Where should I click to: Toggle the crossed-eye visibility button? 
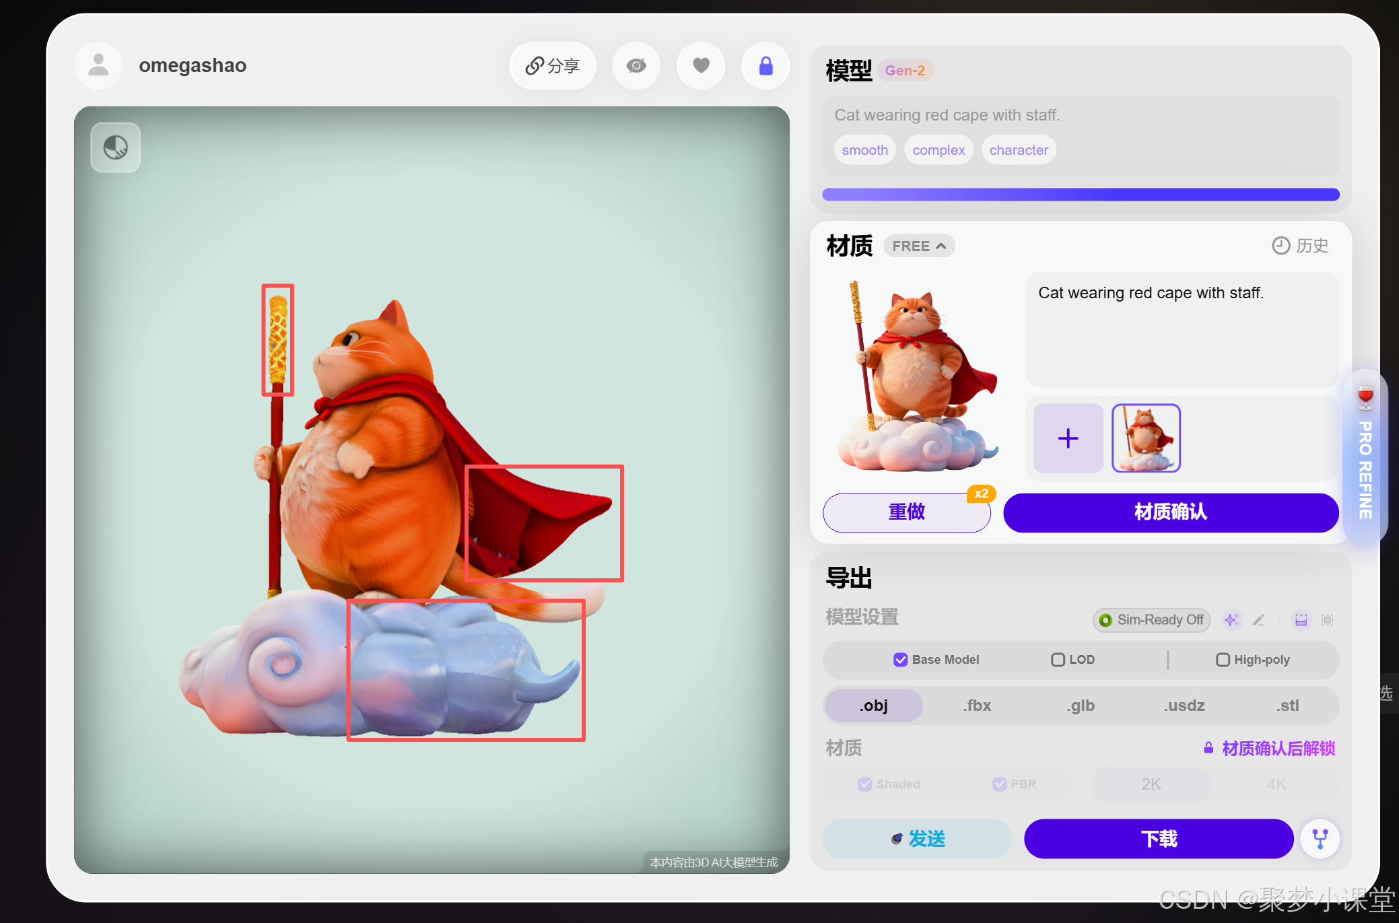pos(636,66)
